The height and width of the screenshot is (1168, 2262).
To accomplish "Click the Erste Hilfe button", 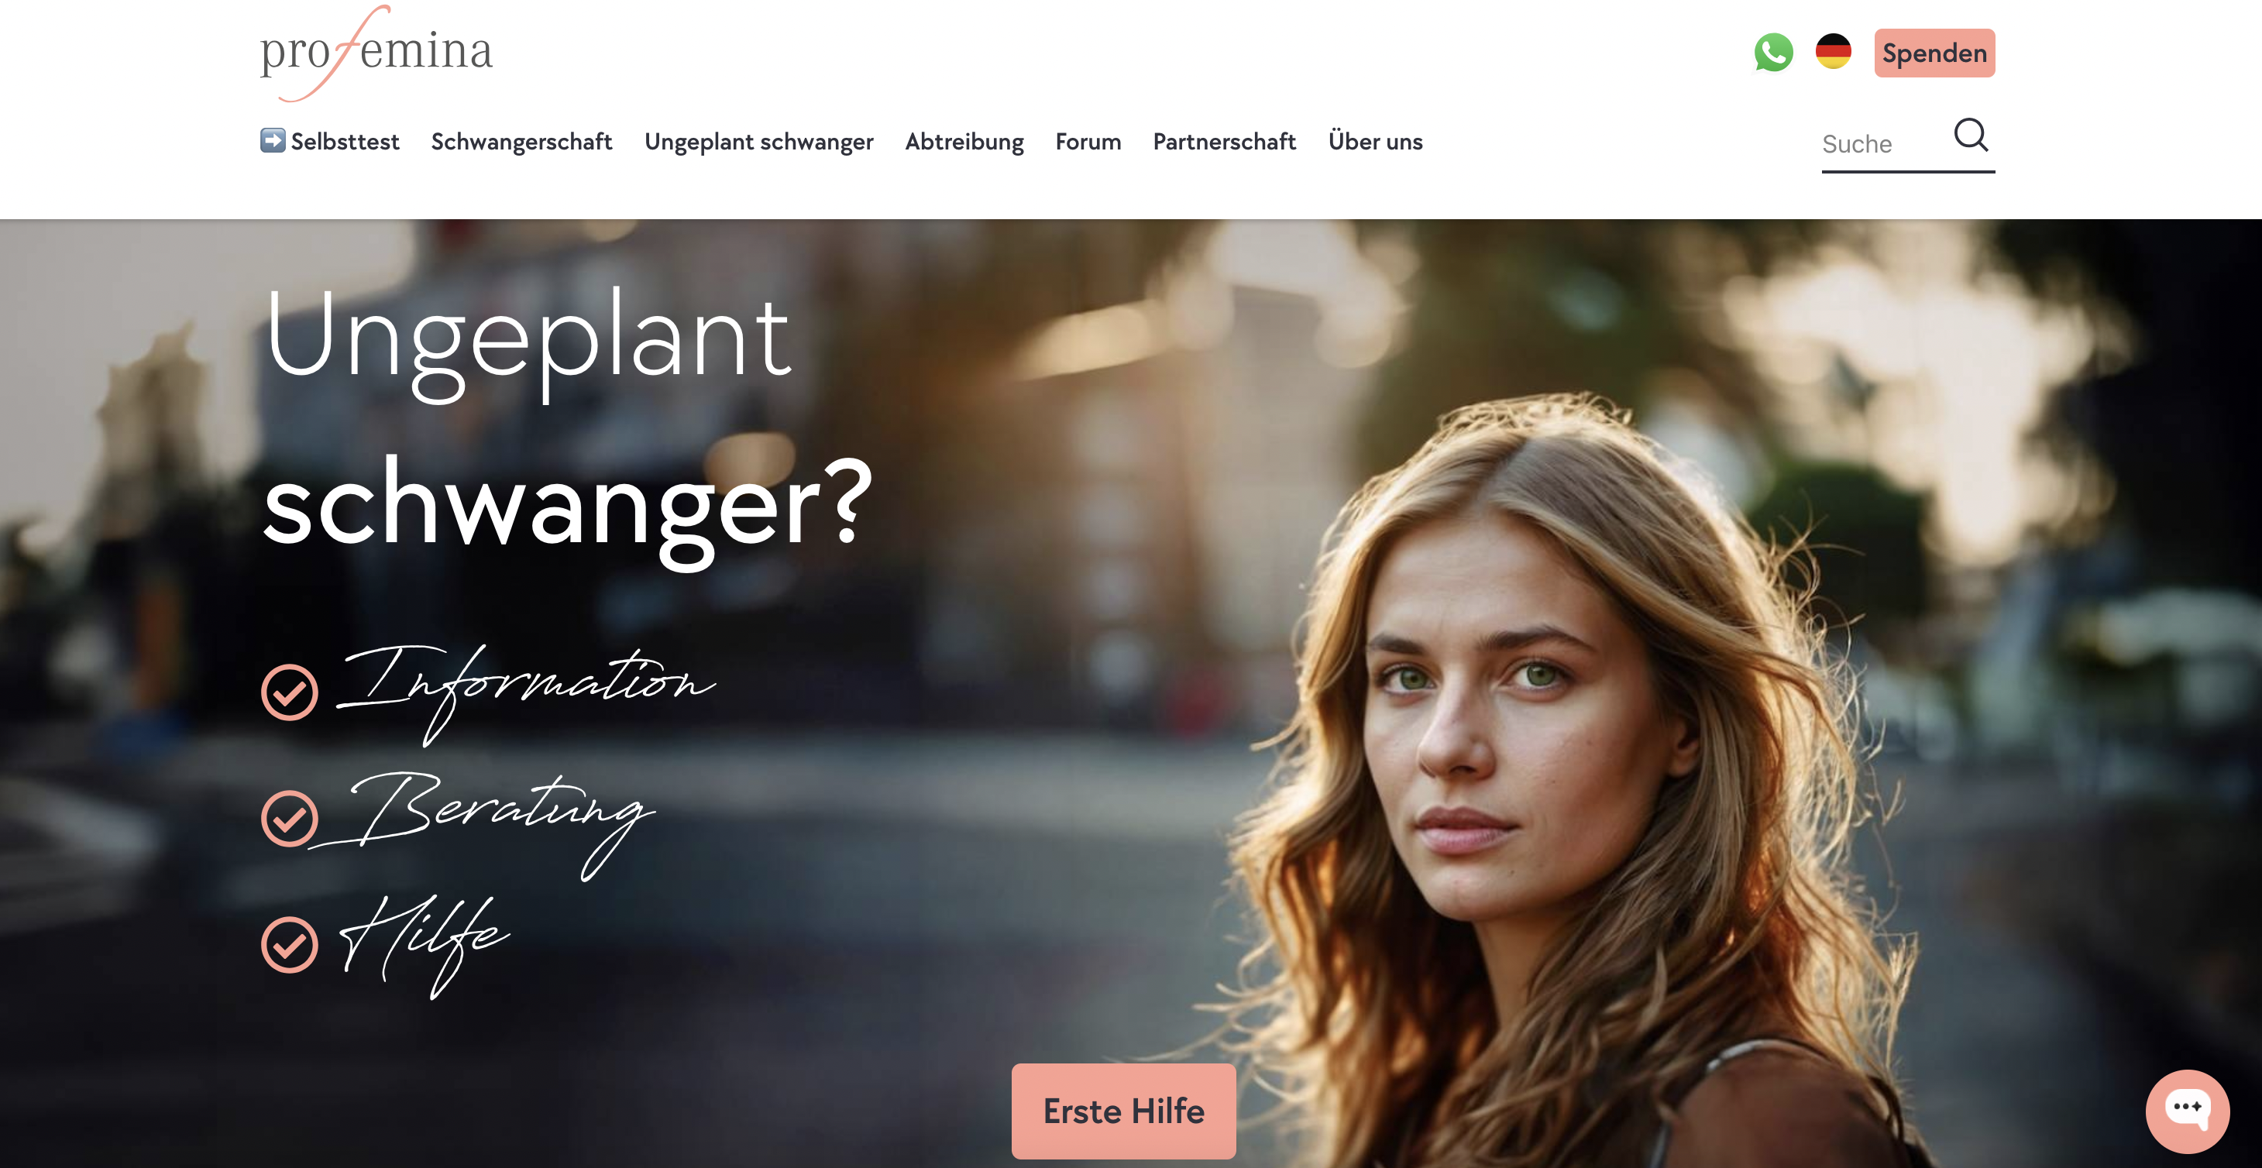I will coord(1123,1111).
